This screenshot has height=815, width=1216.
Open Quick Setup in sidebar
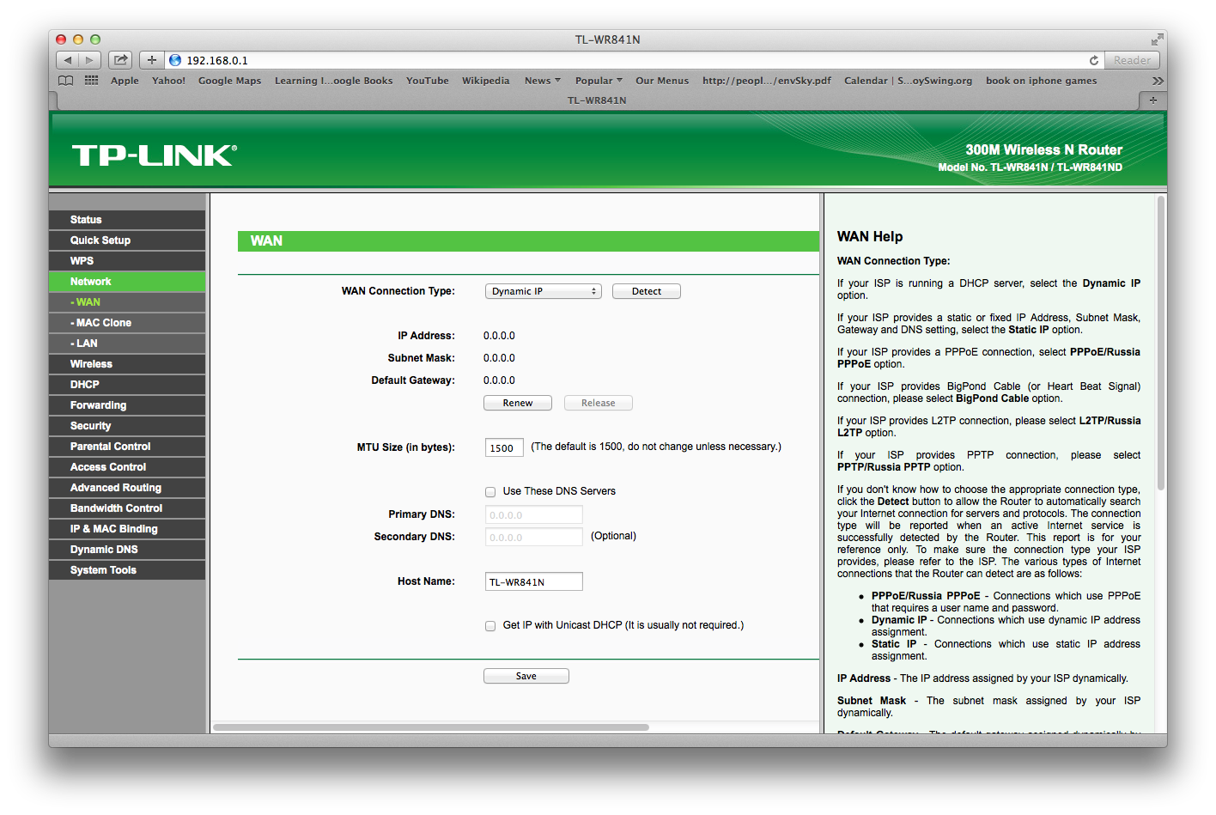[x=127, y=240]
